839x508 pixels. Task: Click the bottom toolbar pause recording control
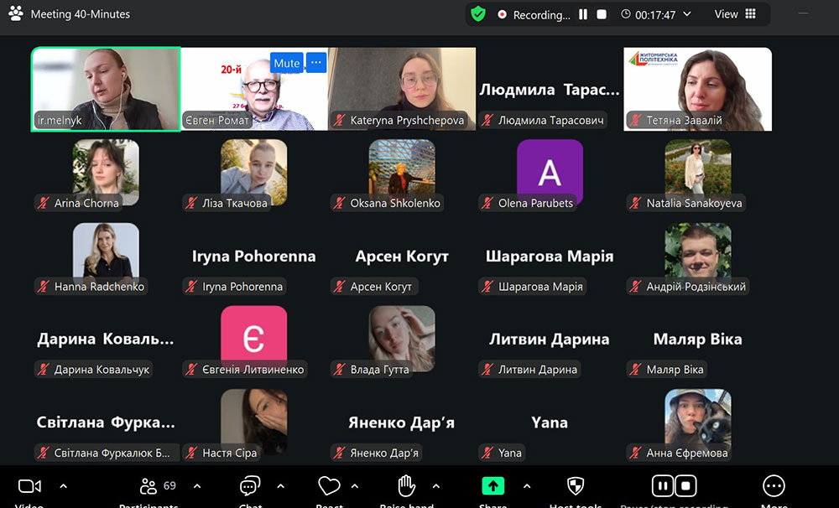pos(663,486)
